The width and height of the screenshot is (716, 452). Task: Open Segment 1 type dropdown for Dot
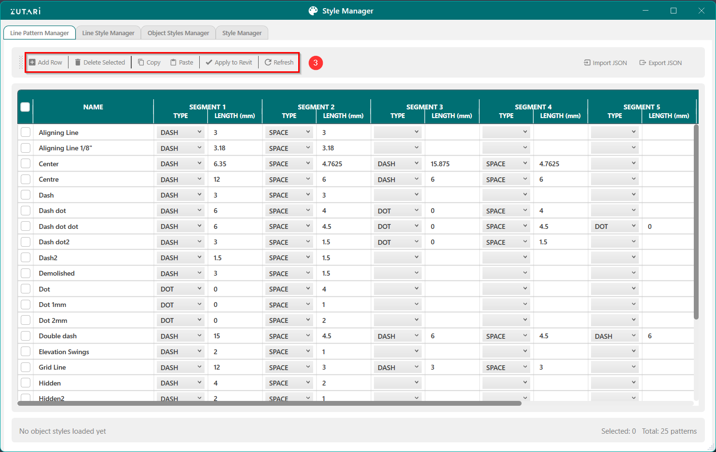coord(180,289)
